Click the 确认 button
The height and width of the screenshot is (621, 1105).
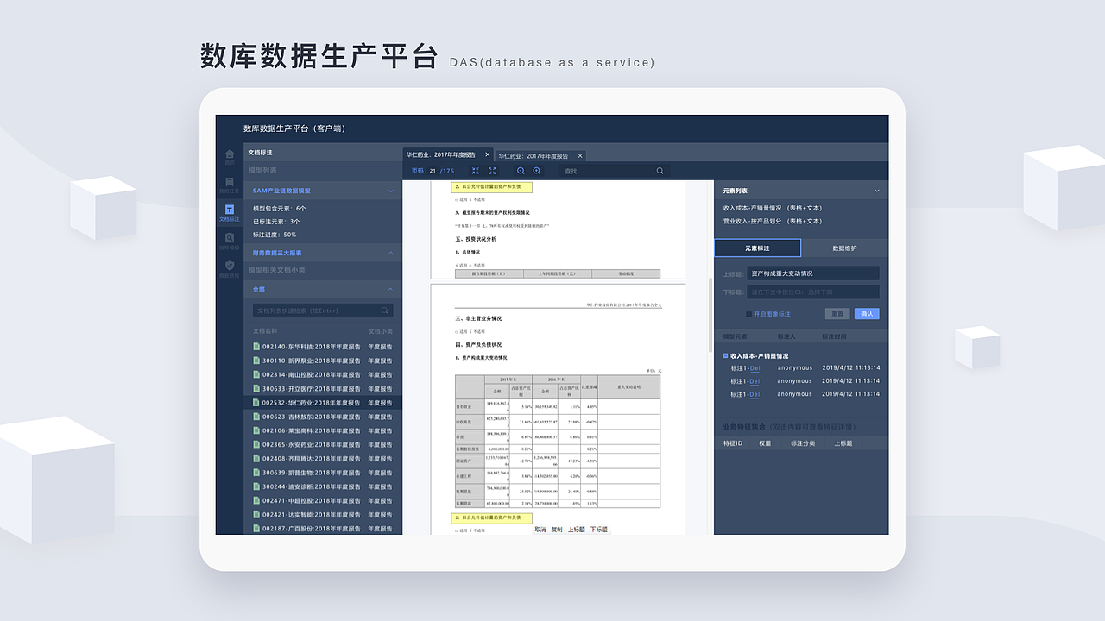pyautogui.click(x=867, y=314)
